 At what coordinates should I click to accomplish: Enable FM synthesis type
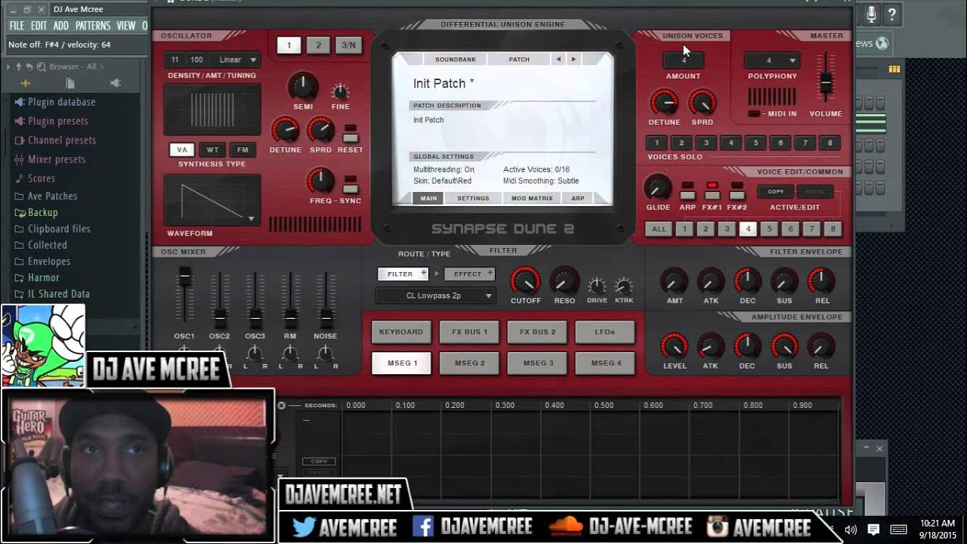tap(243, 150)
